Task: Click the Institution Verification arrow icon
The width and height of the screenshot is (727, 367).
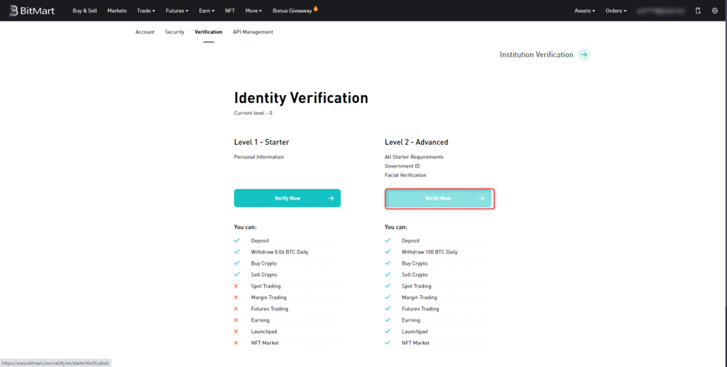Action: pos(583,55)
